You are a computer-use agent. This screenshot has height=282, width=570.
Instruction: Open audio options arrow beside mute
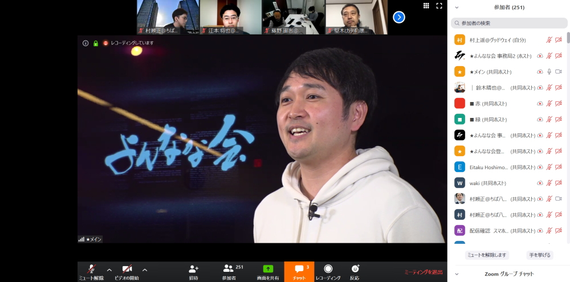(109, 270)
